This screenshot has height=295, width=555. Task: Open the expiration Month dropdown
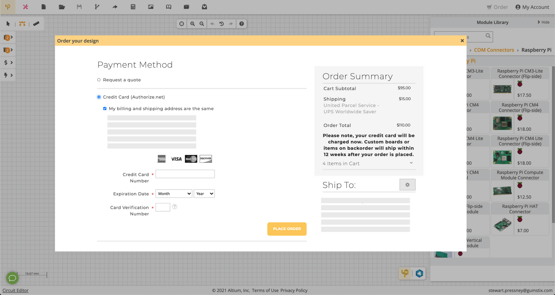coord(174,194)
